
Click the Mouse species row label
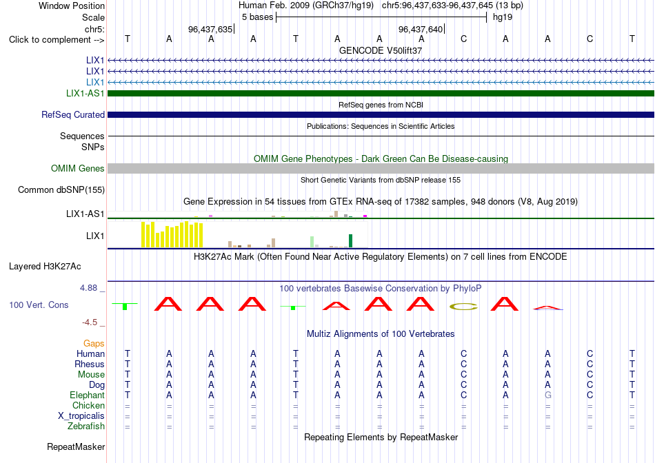(91, 375)
